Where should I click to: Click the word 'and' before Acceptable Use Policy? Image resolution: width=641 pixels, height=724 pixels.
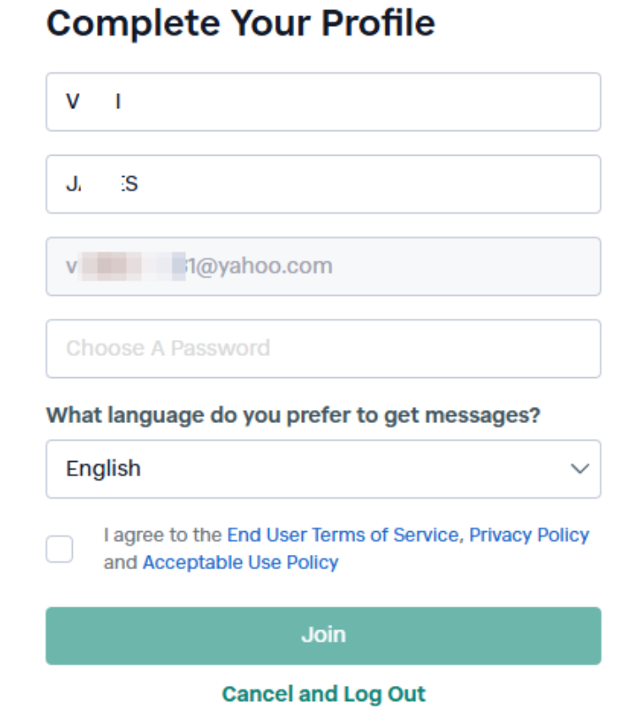pyautogui.click(x=120, y=562)
